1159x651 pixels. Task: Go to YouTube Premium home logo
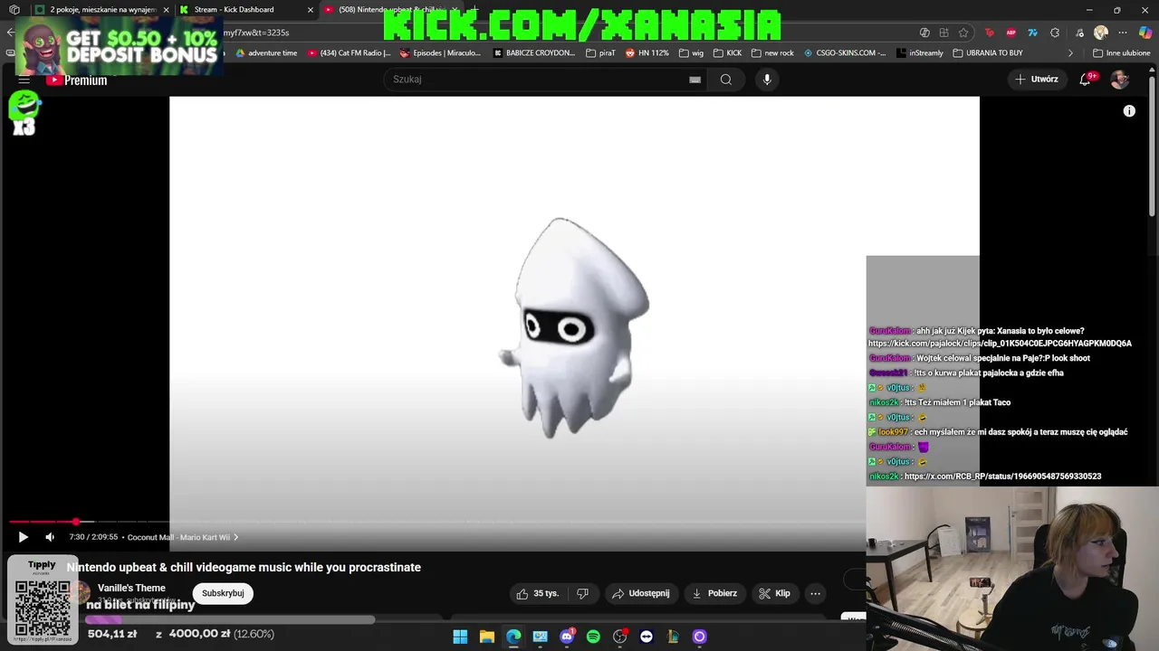pyautogui.click(x=77, y=80)
